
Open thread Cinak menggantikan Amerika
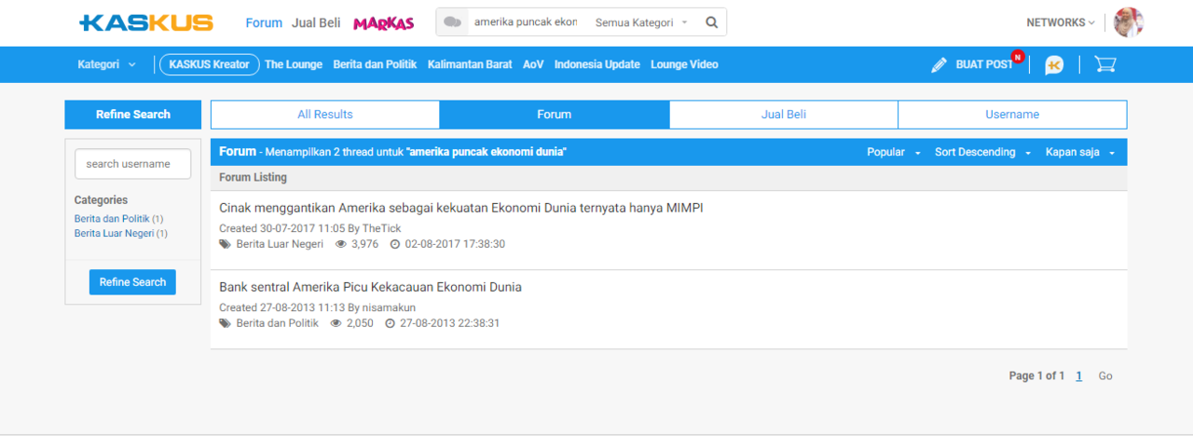coord(461,208)
